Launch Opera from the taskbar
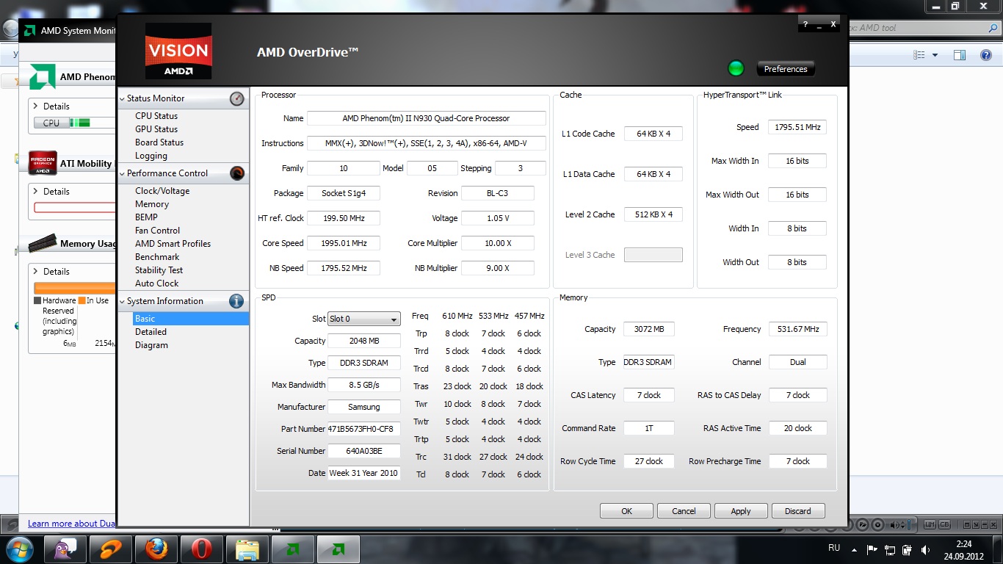 202,549
